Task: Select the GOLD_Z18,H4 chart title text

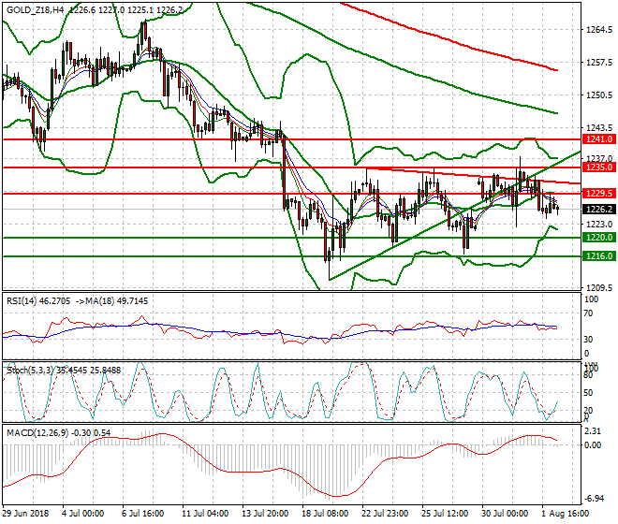Action: 35,10
